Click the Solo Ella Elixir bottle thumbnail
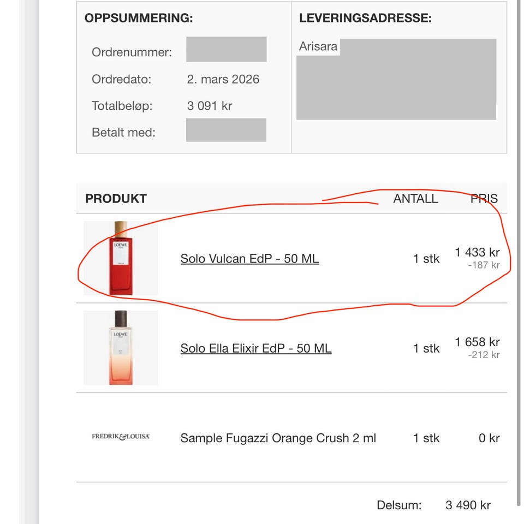The width and height of the screenshot is (524, 524). click(121, 348)
